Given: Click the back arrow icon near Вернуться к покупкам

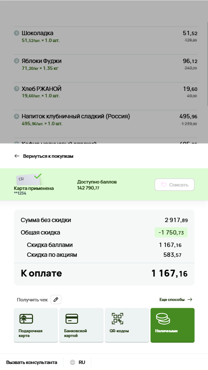Looking at the screenshot, I should (17, 156).
